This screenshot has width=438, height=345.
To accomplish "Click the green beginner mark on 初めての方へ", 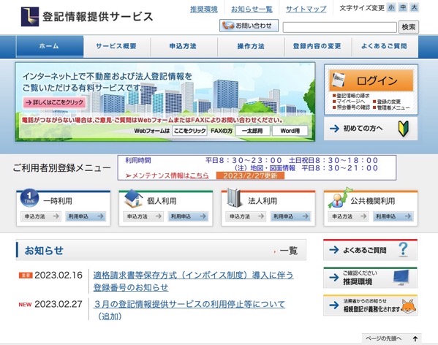I will pos(404,129).
